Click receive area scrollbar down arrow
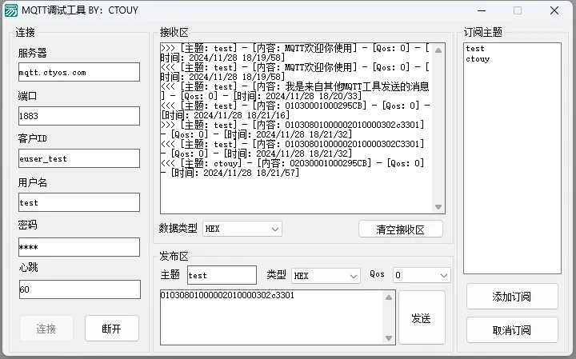The height and width of the screenshot is (359, 576). click(438, 207)
